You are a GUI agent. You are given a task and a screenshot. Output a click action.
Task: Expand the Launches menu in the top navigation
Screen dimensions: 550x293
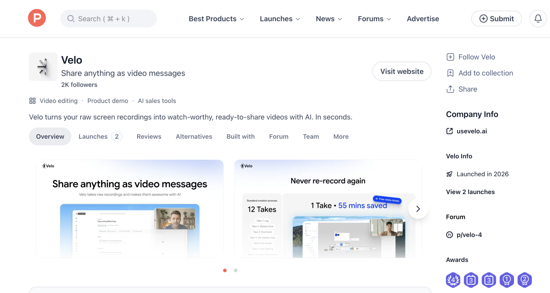280,19
